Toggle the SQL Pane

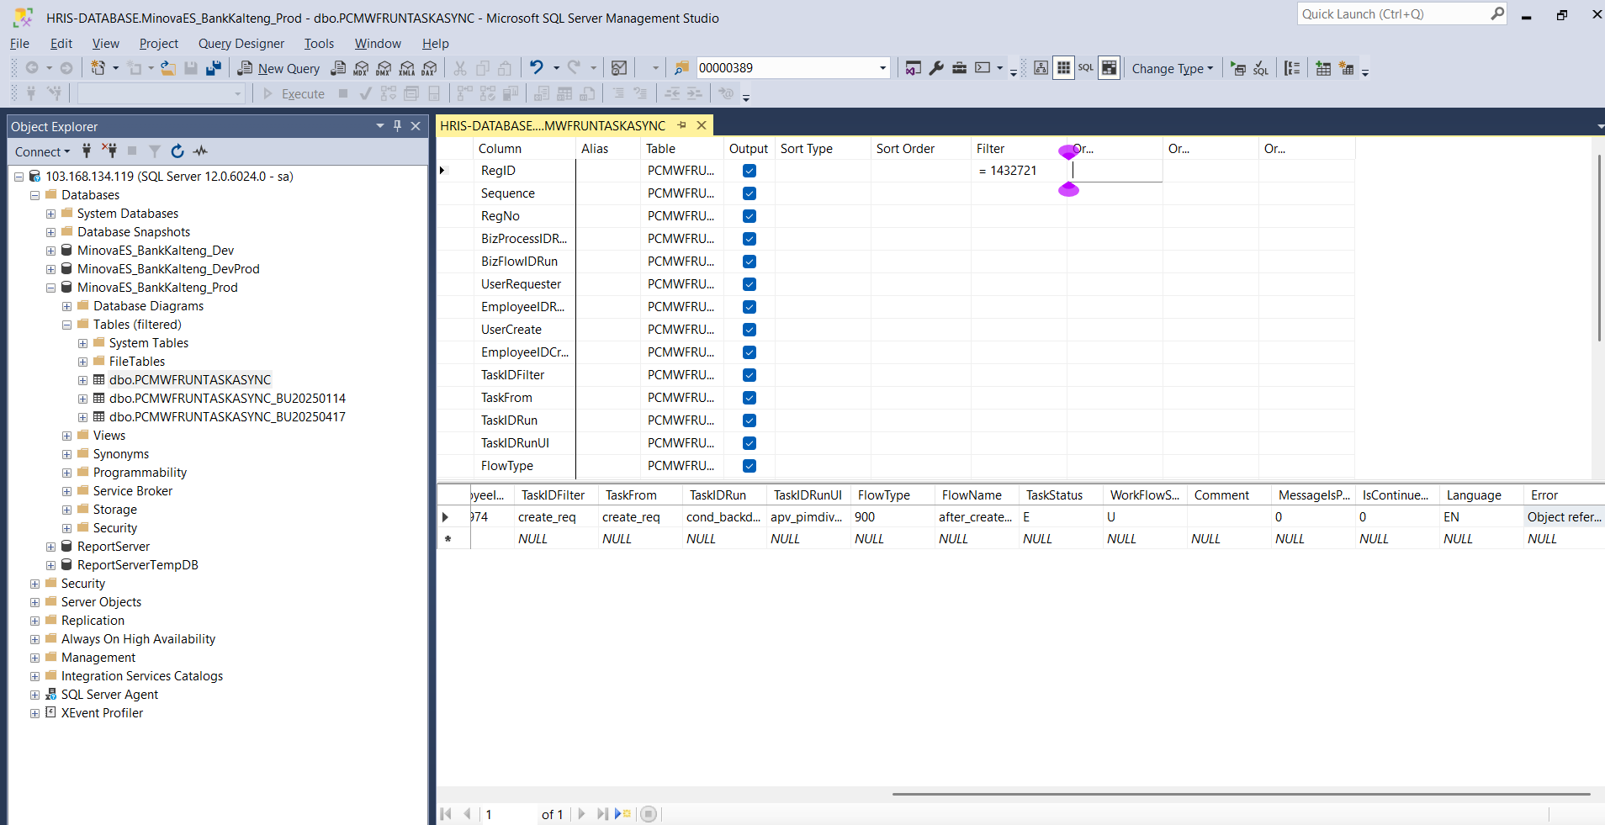(1086, 68)
